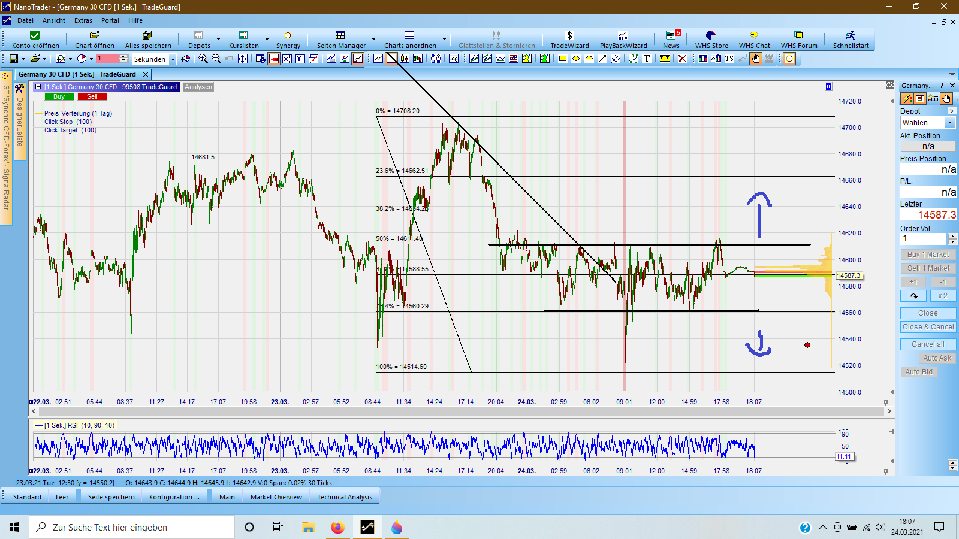Click the red X delete drawings icon
959x539 pixels.
tap(682, 59)
